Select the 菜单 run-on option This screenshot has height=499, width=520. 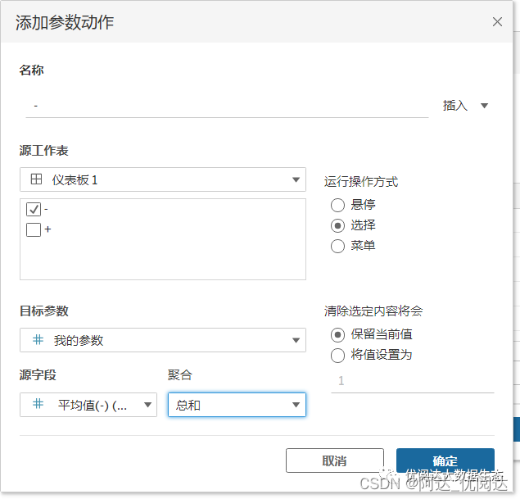(337, 246)
